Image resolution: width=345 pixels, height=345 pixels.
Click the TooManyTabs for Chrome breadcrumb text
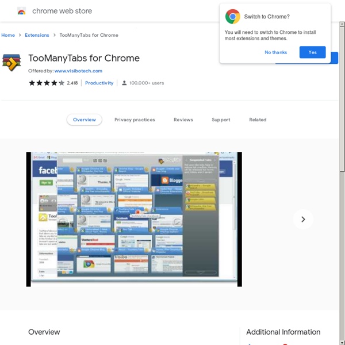click(89, 35)
